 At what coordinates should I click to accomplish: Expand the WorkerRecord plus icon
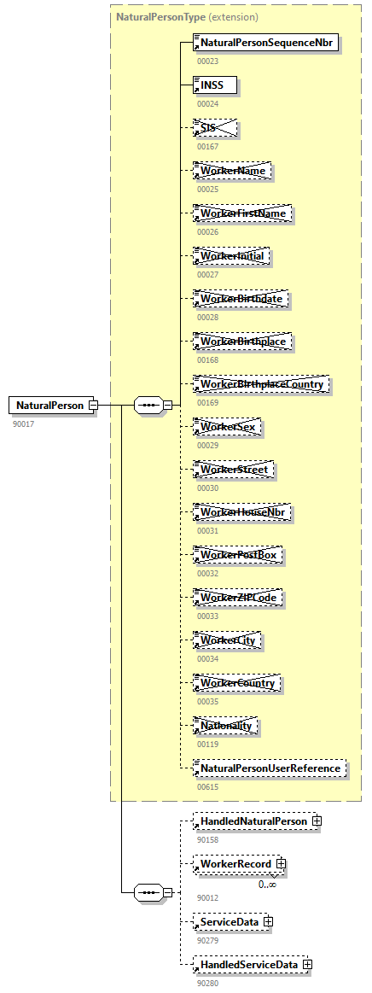click(x=281, y=864)
